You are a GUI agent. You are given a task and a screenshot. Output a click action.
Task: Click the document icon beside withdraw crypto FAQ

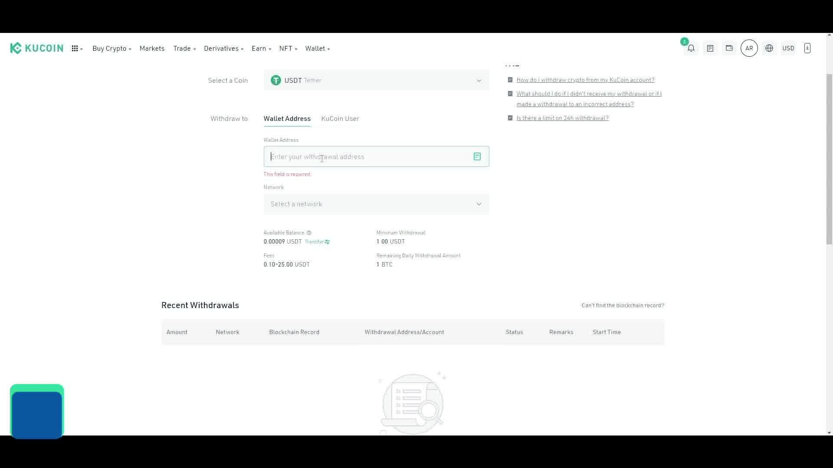(x=510, y=80)
